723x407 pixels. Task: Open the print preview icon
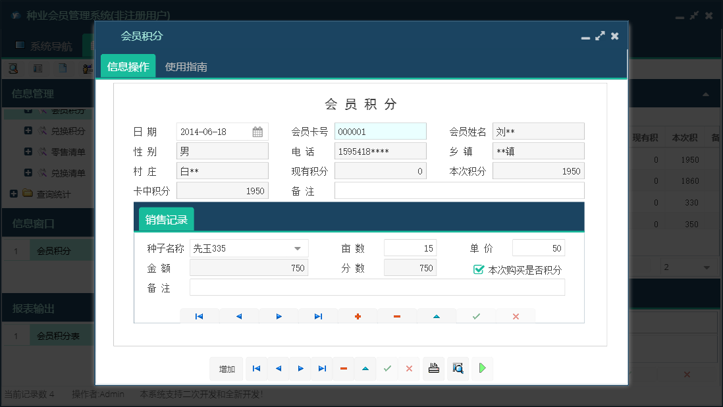tap(458, 369)
